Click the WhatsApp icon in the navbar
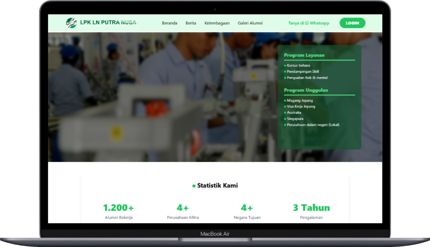 pyautogui.click(x=307, y=23)
